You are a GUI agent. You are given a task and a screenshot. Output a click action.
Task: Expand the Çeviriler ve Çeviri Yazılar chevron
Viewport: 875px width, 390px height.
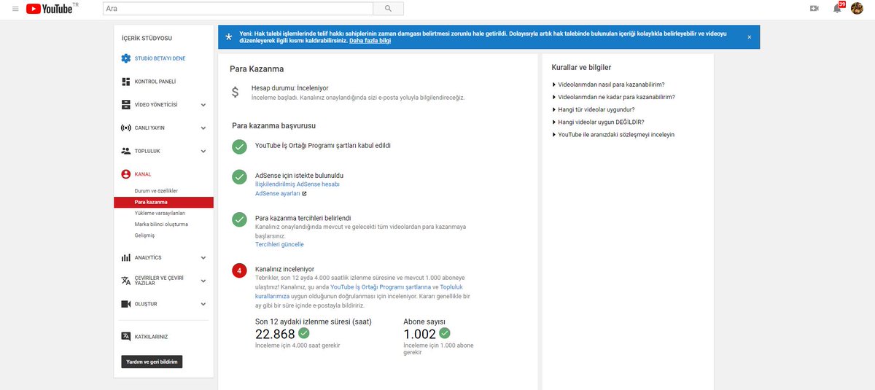203,281
